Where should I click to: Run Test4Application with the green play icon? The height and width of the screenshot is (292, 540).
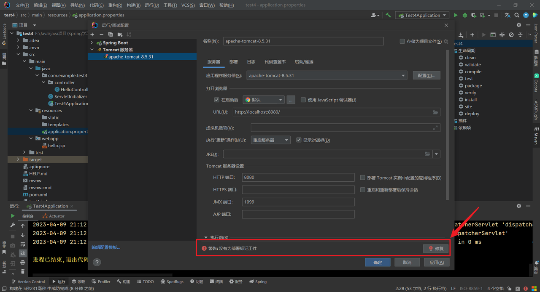point(456,15)
